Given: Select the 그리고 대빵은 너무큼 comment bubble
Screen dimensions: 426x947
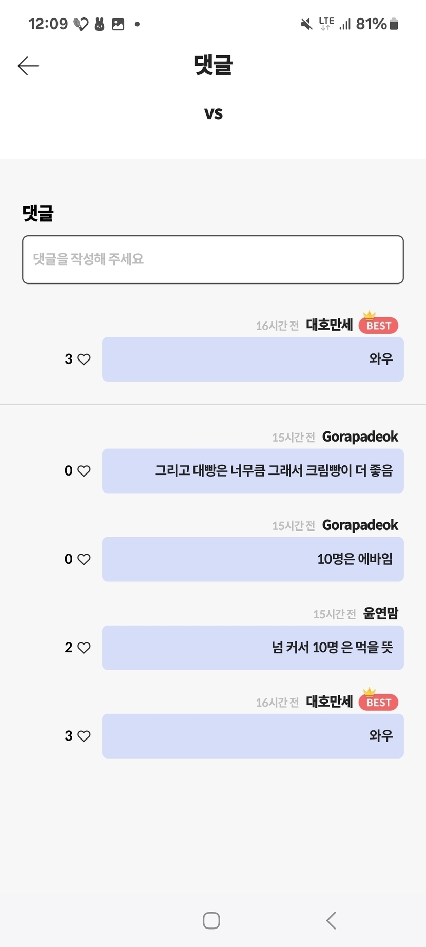Looking at the screenshot, I should 253,471.
